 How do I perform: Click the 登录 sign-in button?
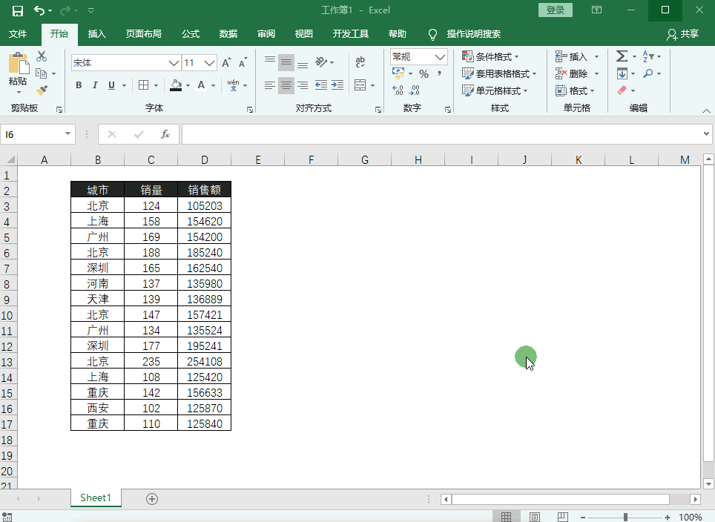pos(556,10)
